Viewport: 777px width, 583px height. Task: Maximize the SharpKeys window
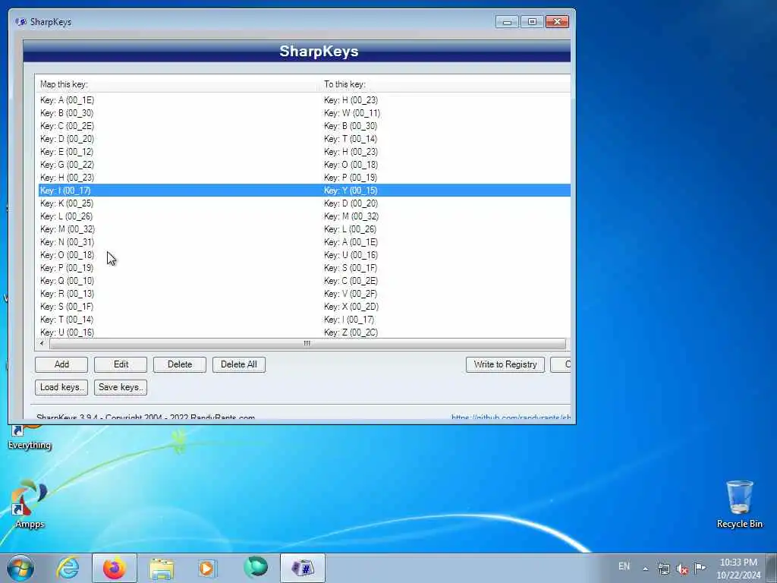tap(532, 22)
